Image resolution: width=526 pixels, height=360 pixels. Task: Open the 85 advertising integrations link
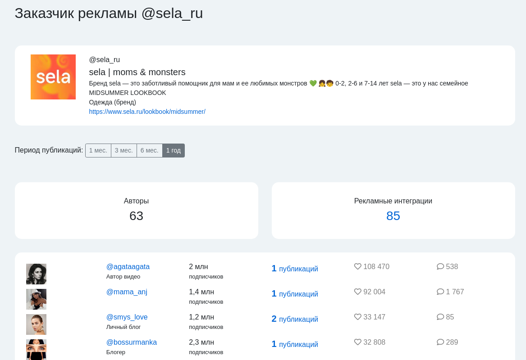pos(393,216)
